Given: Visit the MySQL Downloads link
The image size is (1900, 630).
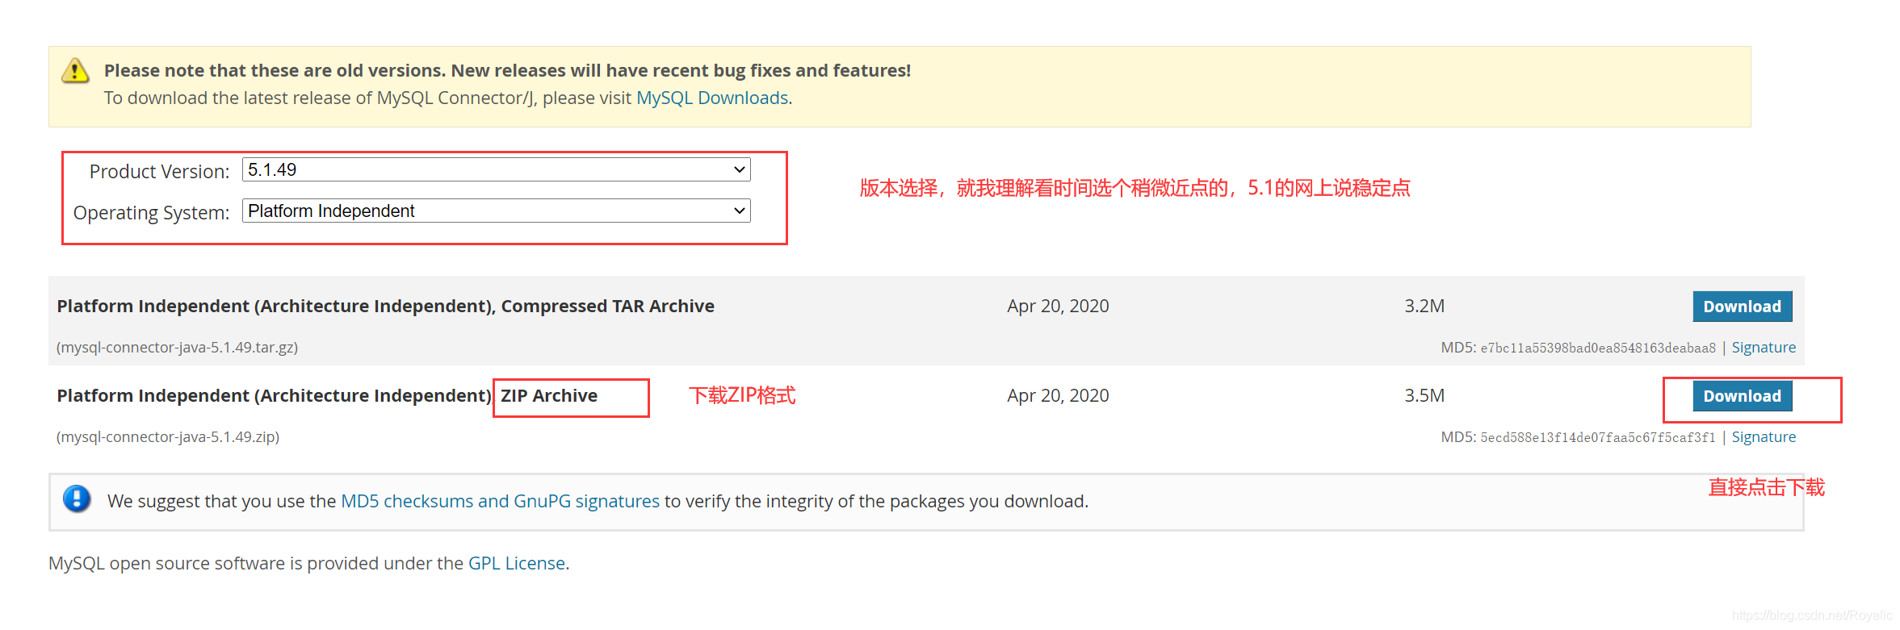Looking at the screenshot, I should point(712,98).
